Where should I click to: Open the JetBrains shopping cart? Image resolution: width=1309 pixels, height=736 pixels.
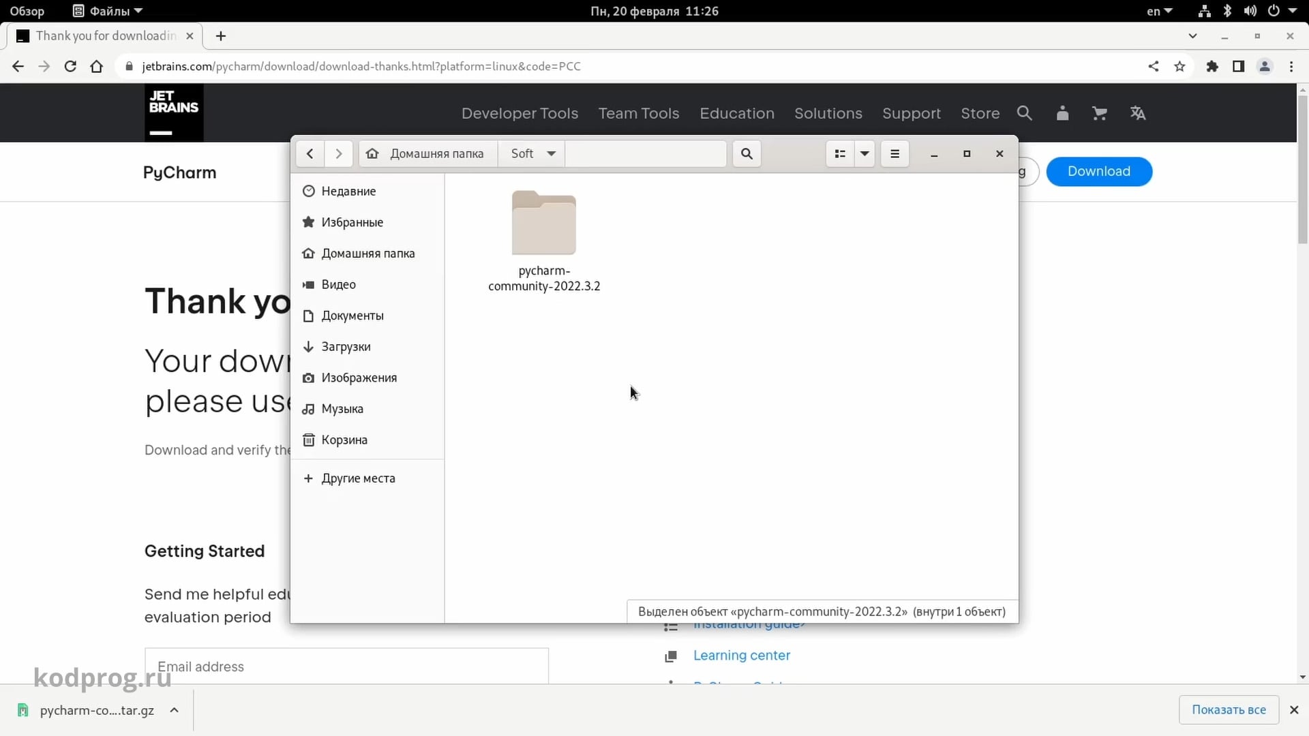[x=1099, y=113]
